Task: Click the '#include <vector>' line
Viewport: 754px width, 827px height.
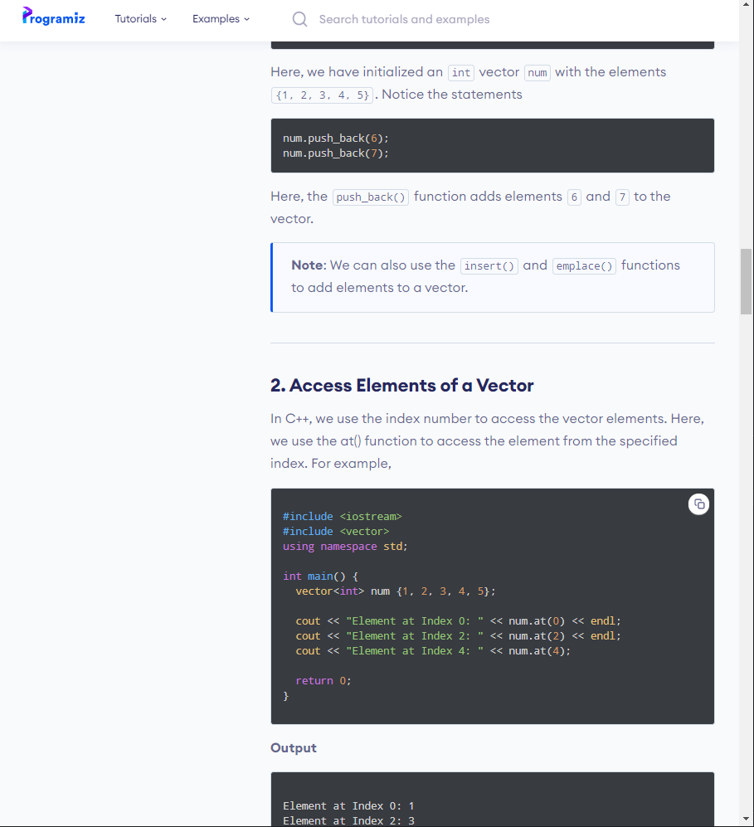Action: [x=336, y=531]
